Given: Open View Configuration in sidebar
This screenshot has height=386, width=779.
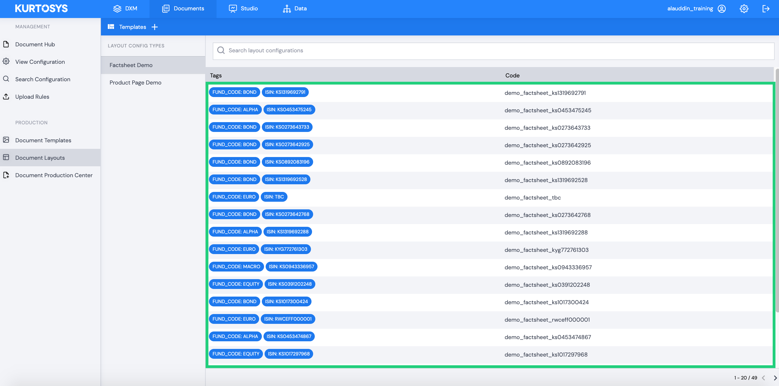Looking at the screenshot, I should pos(40,62).
